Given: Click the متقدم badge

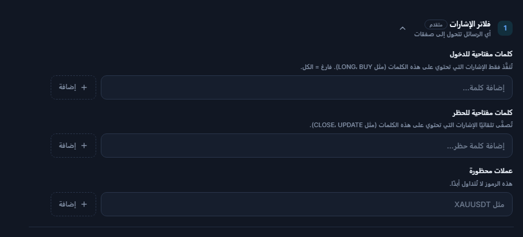Looking at the screenshot, I should pos(436,24).
